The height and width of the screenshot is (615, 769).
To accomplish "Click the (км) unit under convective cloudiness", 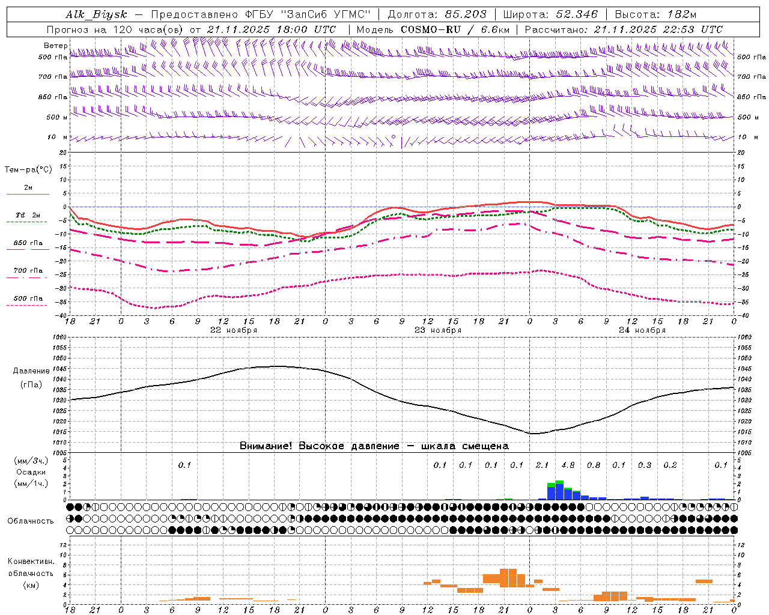I will click(31, 585).
